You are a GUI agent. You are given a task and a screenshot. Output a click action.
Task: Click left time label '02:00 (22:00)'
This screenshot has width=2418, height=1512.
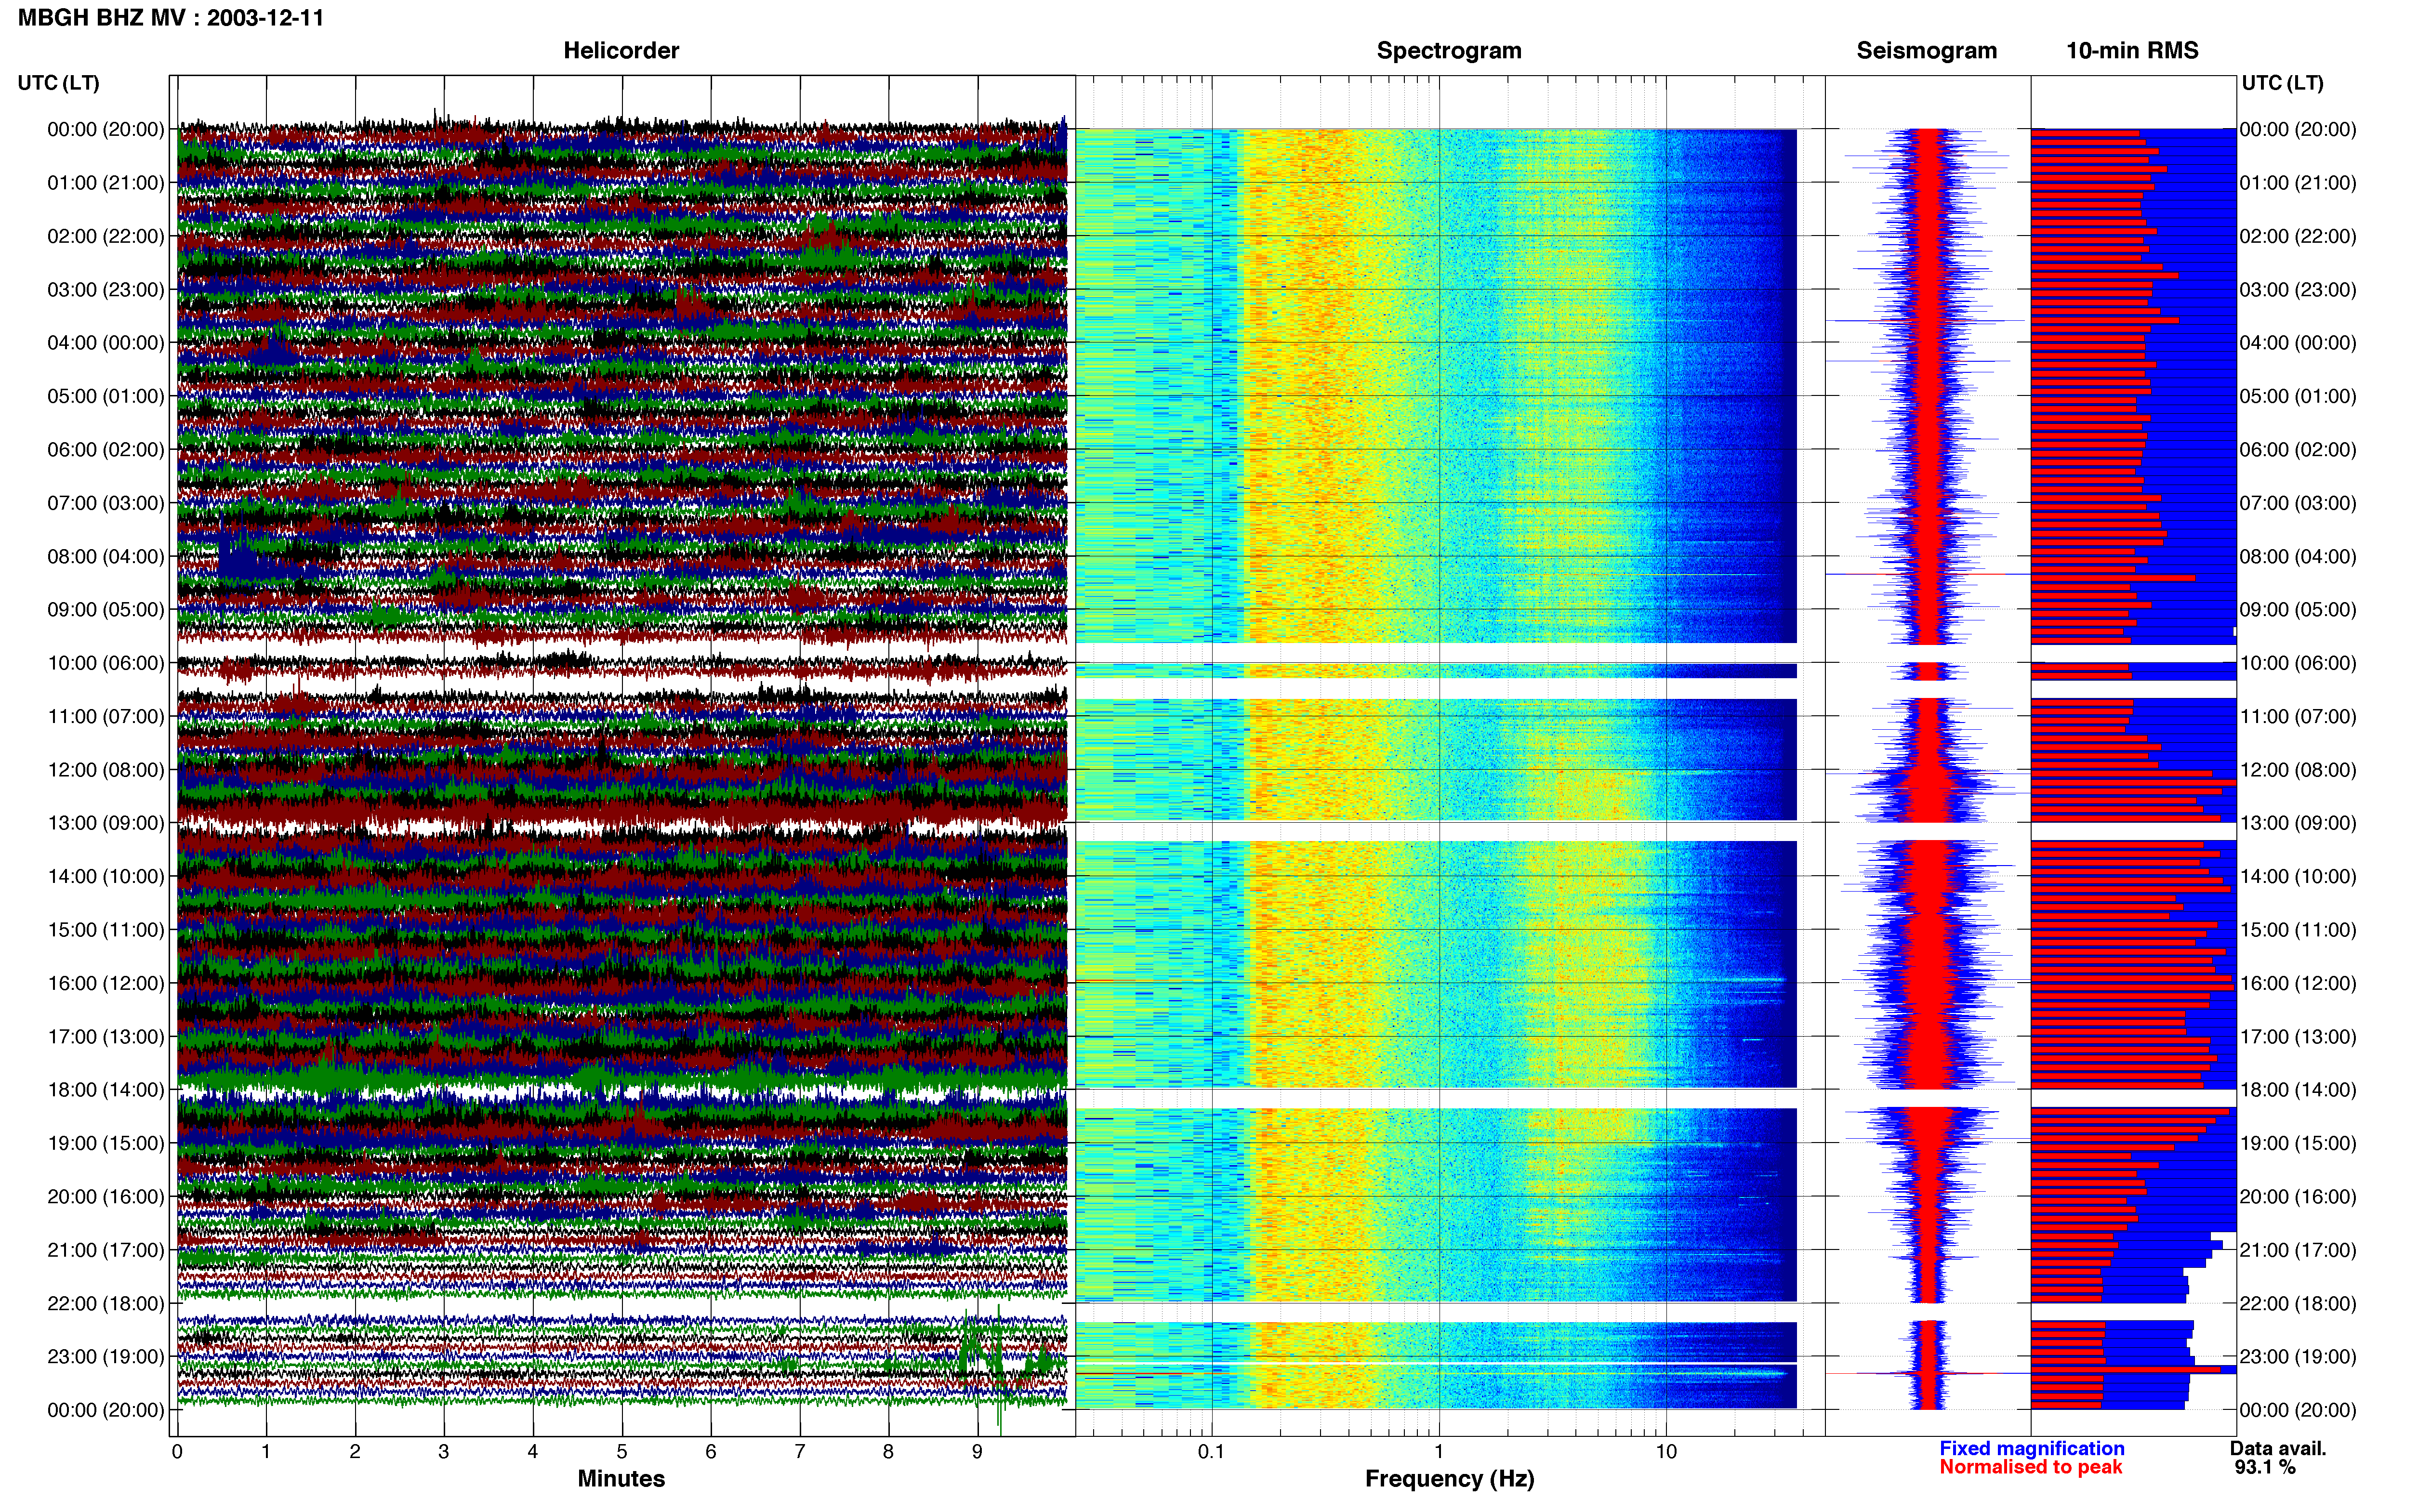tap(106, 236)
